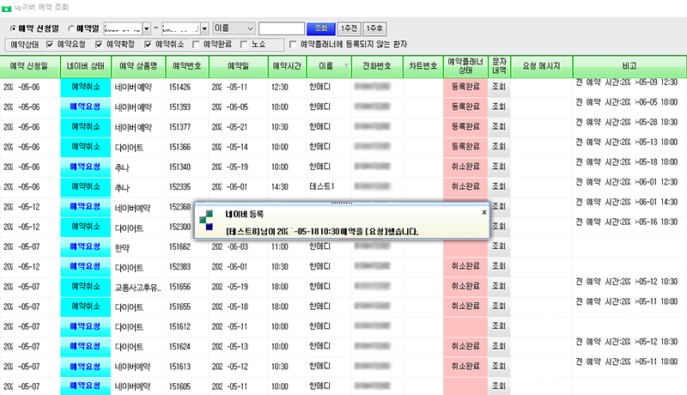Viewport: 687px width, 395px height.
Task: Click the 예약 상품명 column header
Action: tap(138, 66)
